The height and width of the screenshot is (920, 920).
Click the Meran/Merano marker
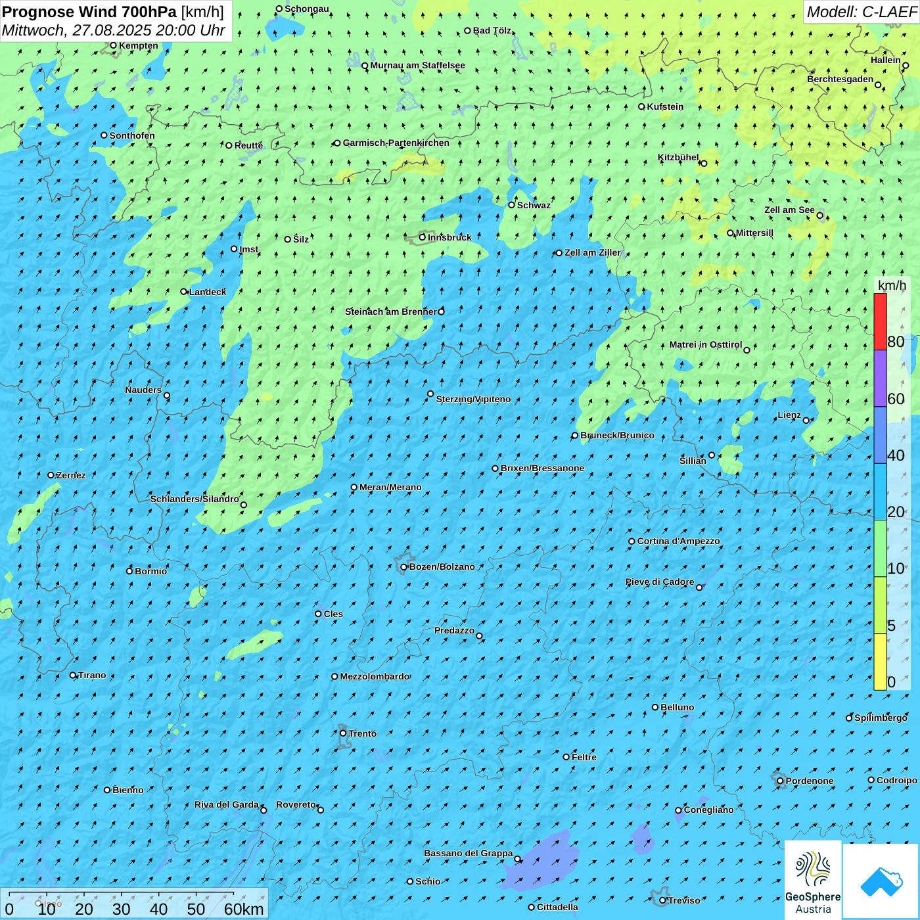[x=354, y=488]
